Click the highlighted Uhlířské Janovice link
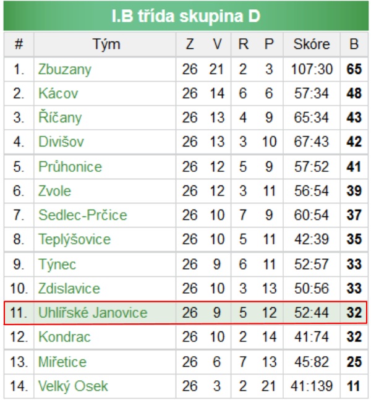The width and height of the screenshot is (371, 400). 93,312
